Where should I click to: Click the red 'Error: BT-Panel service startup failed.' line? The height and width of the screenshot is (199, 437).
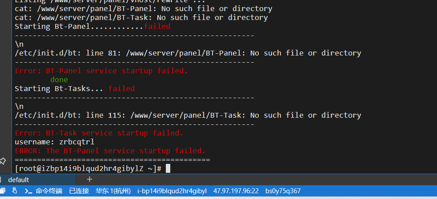coord(101,71)
